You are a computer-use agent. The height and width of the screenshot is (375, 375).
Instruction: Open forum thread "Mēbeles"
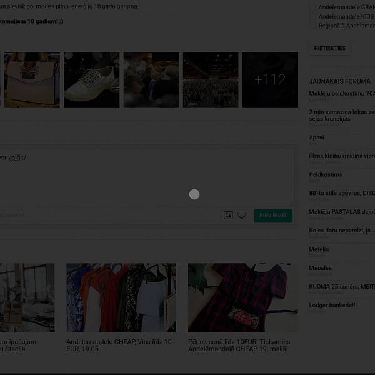(x=321, y=268)
